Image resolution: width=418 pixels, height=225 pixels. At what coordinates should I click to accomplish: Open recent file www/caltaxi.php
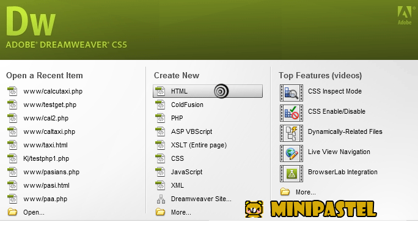click(50, 131)
